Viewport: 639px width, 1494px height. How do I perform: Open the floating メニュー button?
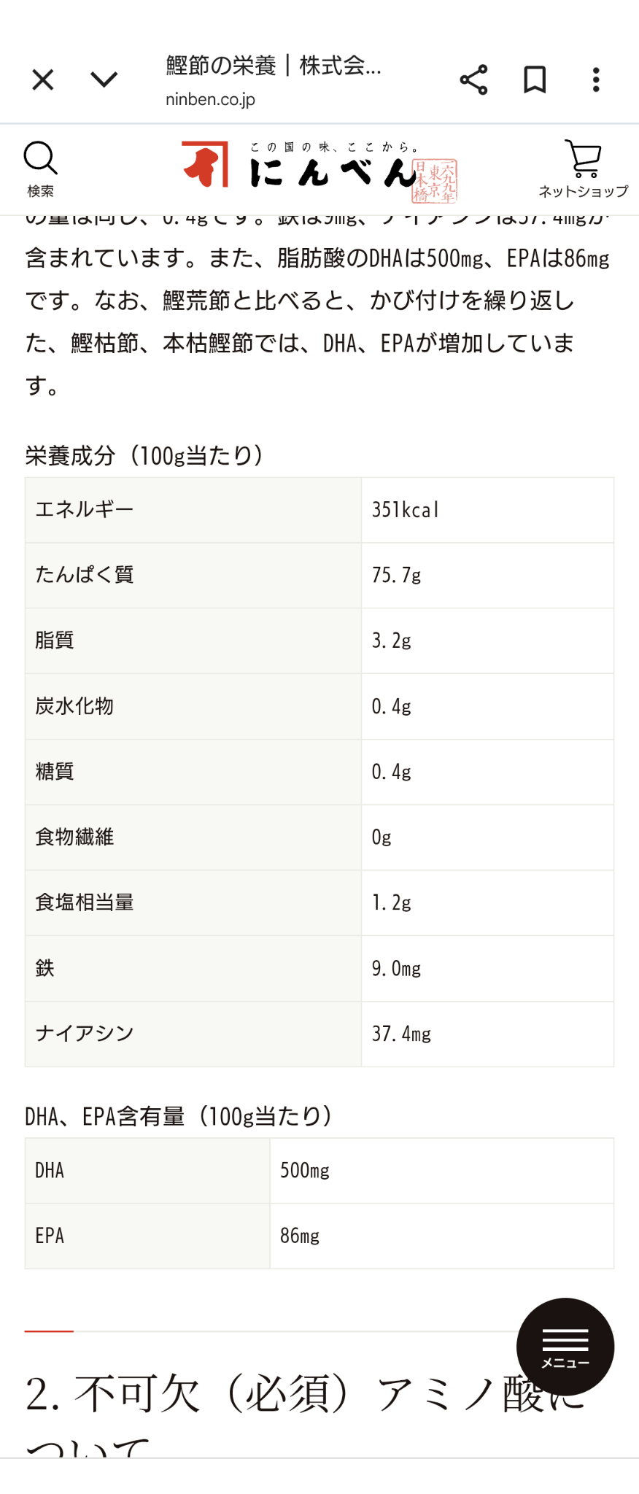pyautogui.click(x=565, y=1346)
